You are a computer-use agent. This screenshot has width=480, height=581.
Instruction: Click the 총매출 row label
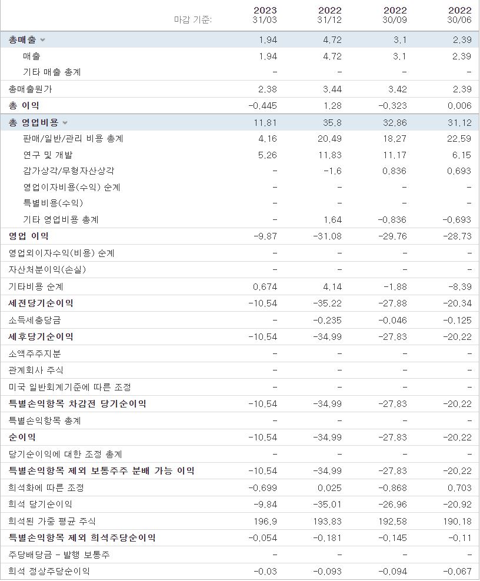pos(22,39)
